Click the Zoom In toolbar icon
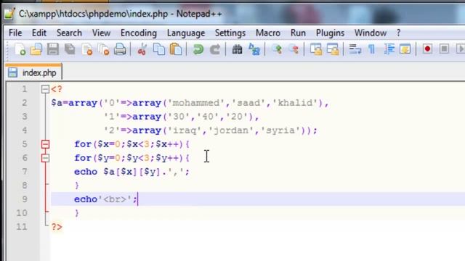The height and width of the screenshot is (261, 465). [277, 49]
